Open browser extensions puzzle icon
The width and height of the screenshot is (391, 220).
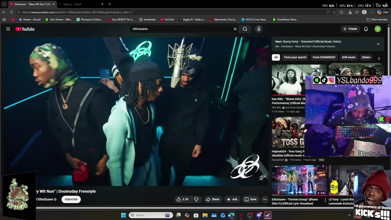pyautogui.click(x=342, y=12)
